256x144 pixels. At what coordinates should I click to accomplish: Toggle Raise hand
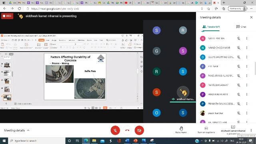coord(181,130)
